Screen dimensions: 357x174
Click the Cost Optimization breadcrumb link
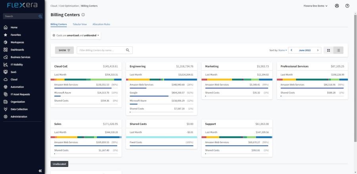tap(69, 6)
